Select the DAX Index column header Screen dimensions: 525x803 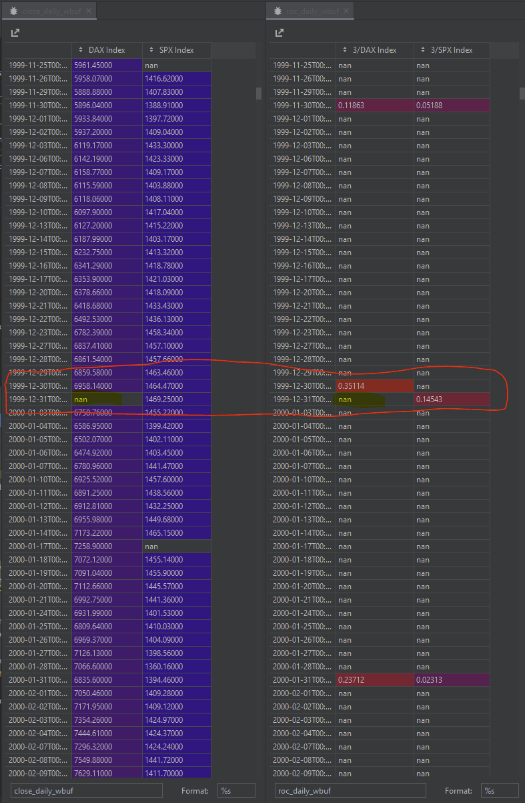(x=107, y=50)
